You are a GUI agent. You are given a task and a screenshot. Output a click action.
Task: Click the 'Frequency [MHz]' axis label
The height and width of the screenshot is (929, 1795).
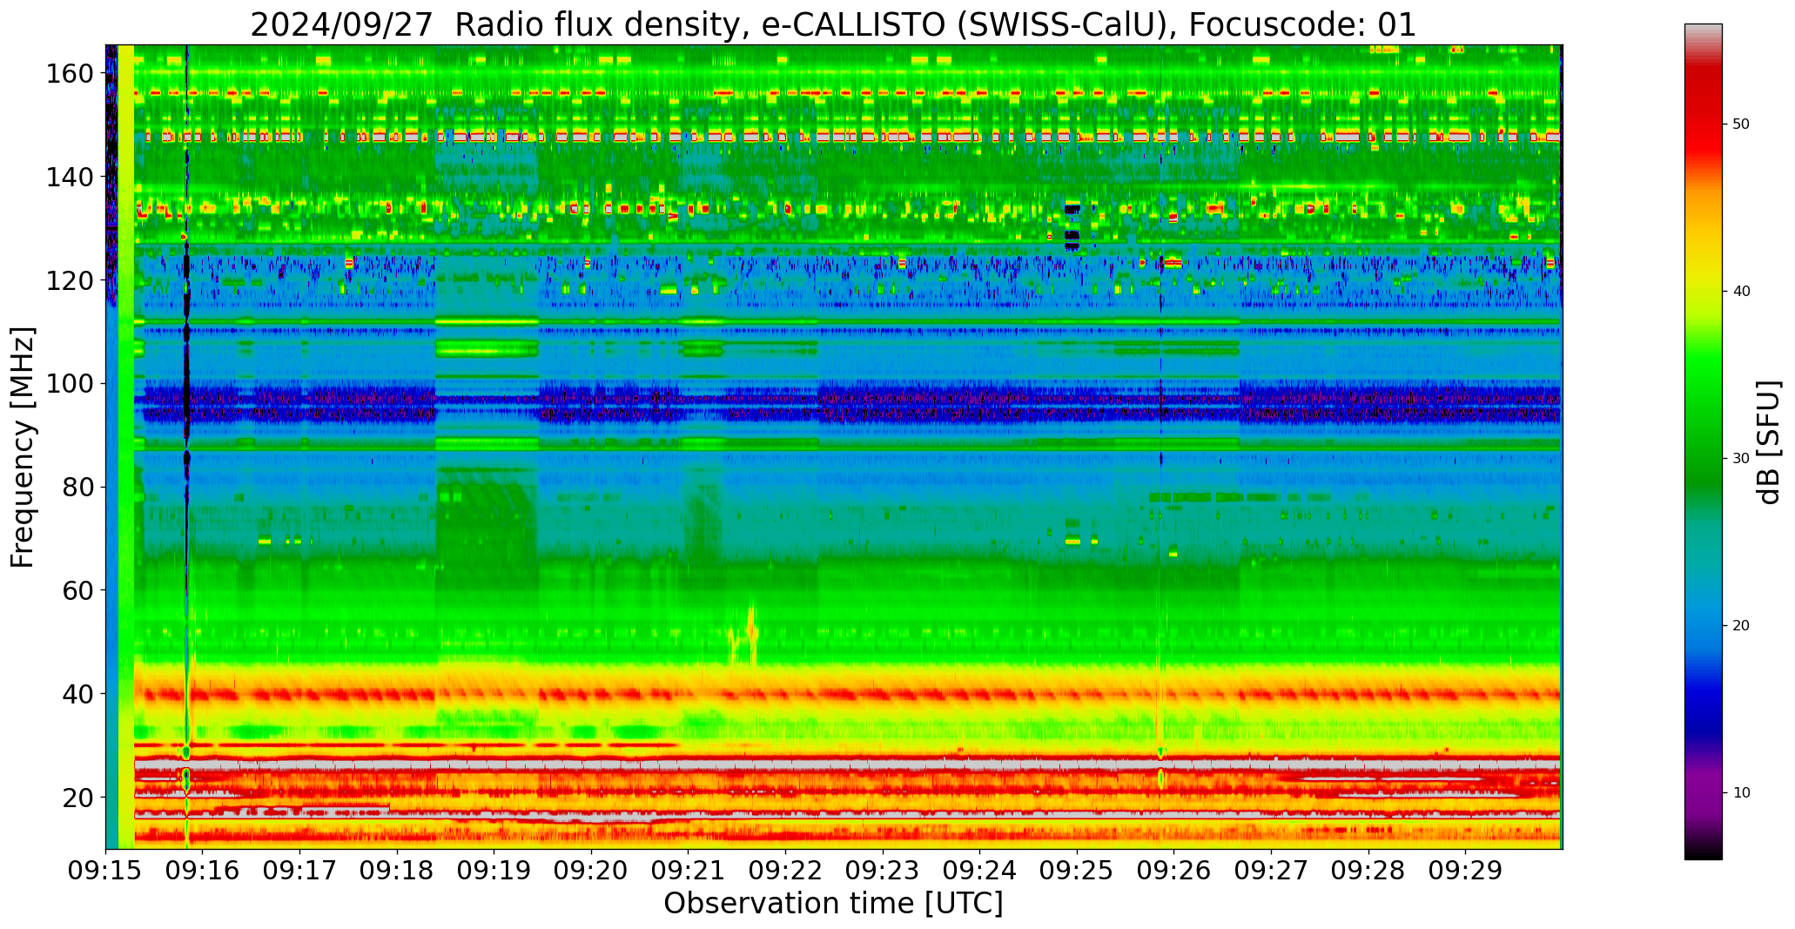[24, 447]
